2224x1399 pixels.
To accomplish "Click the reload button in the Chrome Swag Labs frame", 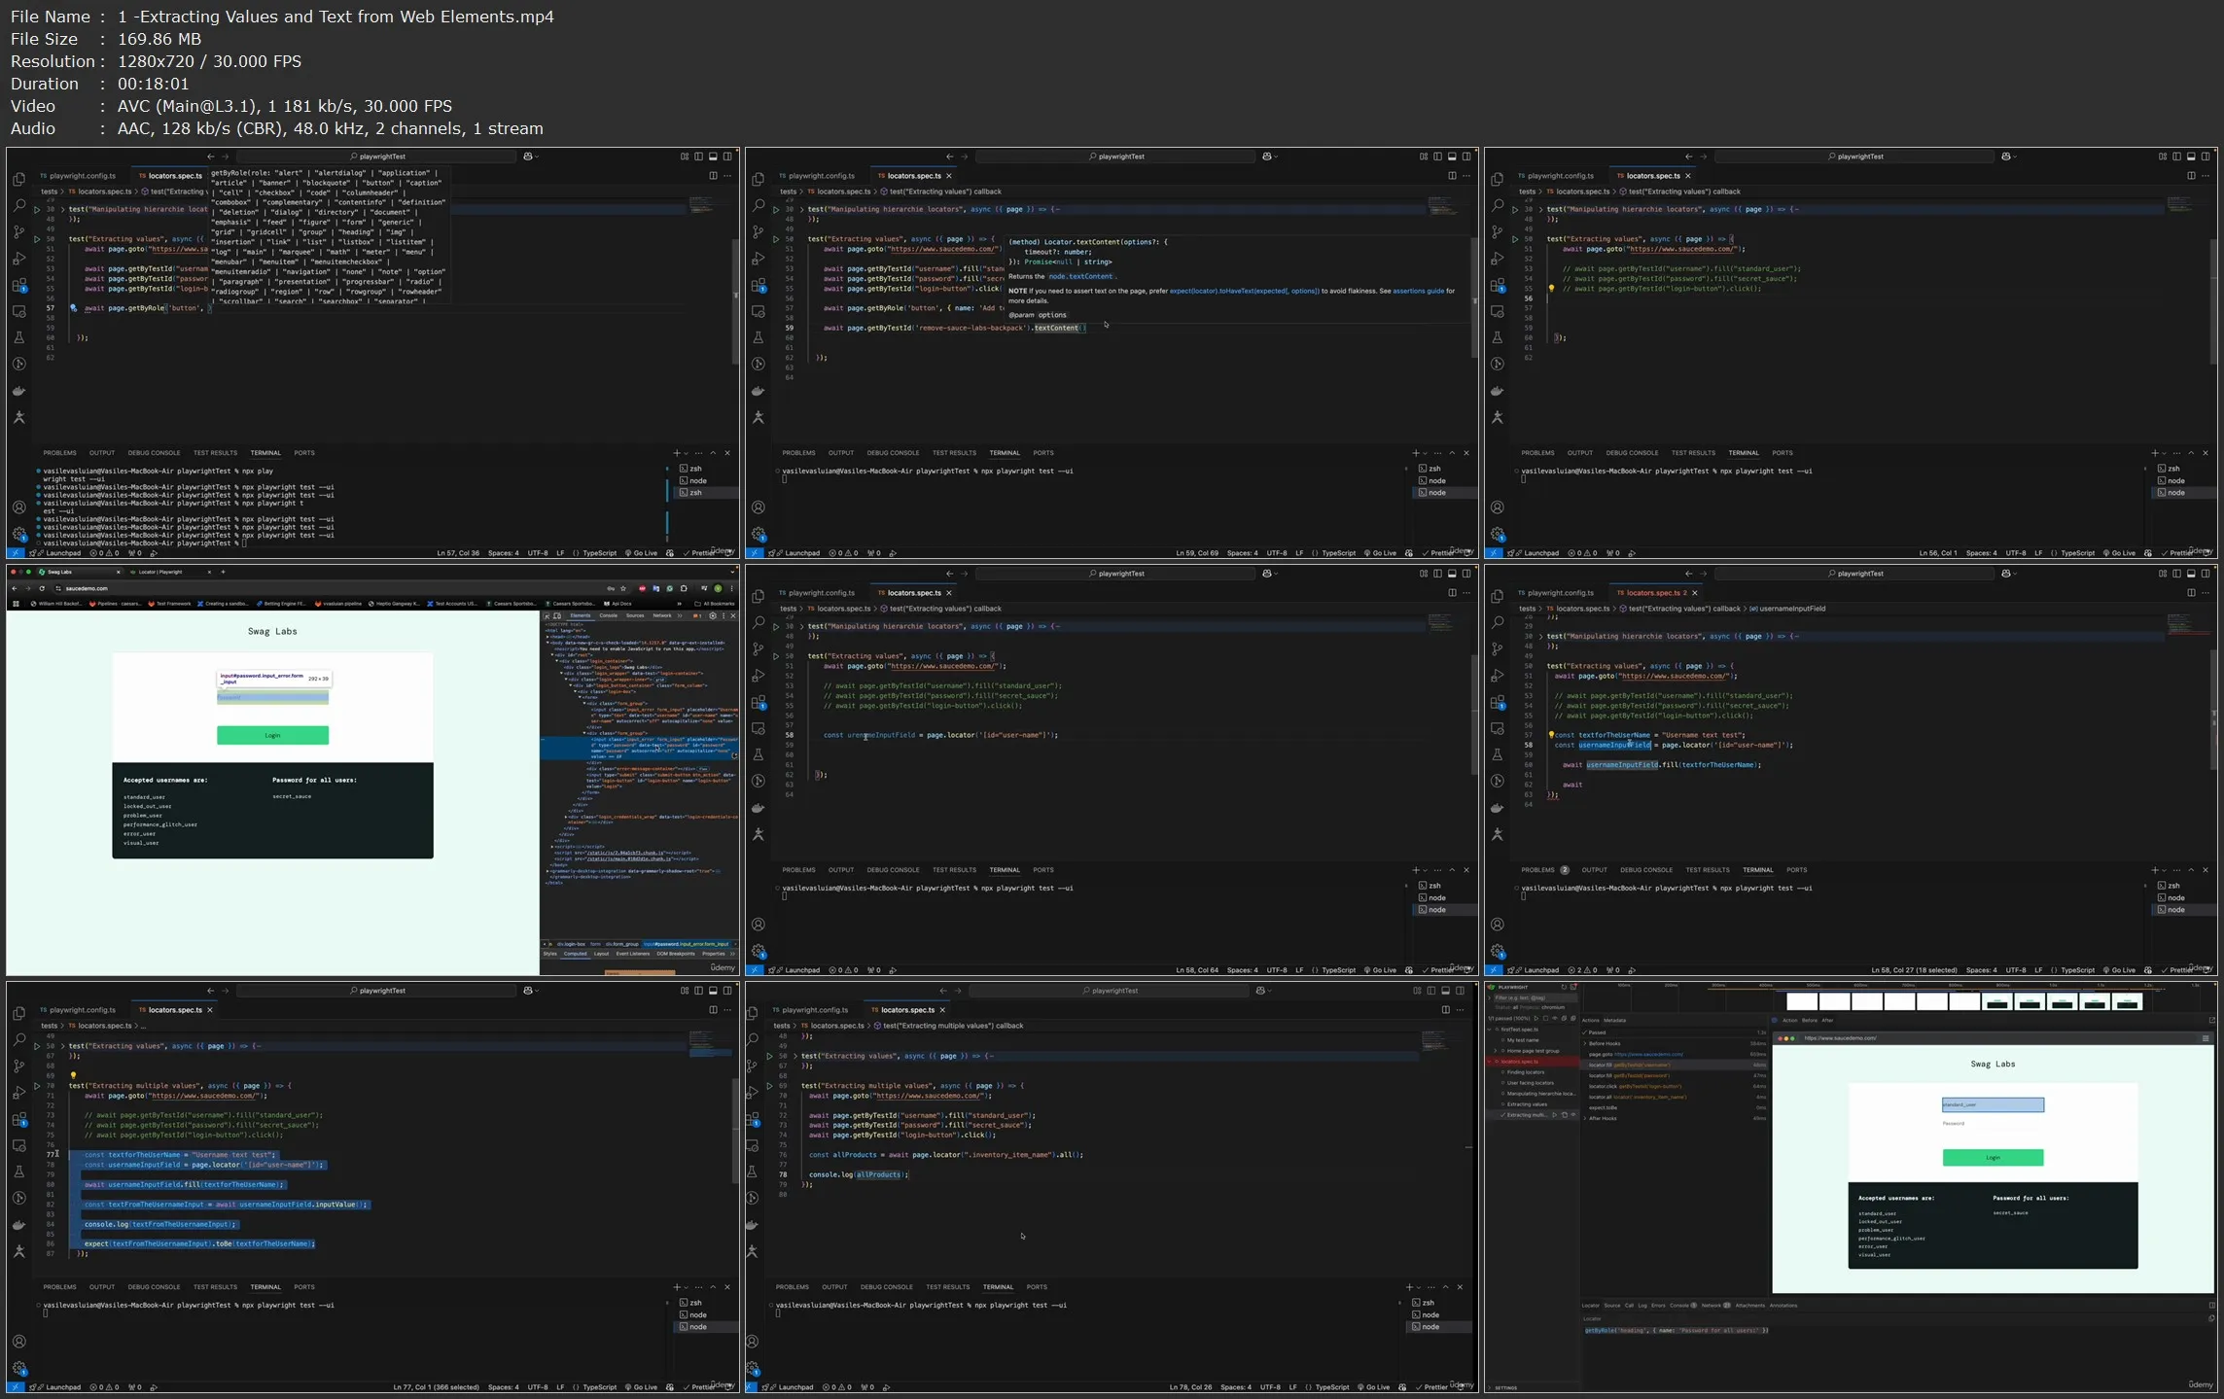I will 42,588.
